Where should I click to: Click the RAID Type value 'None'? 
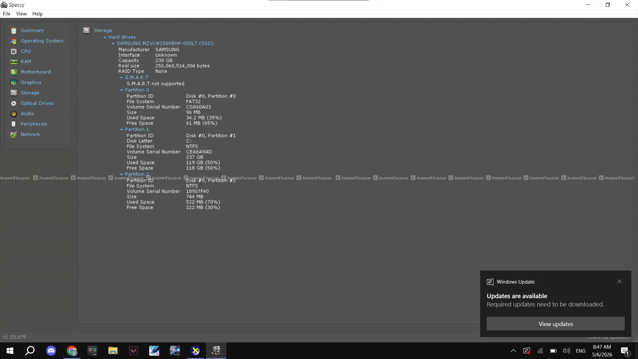pyautogui.click(x=161, y=71)
